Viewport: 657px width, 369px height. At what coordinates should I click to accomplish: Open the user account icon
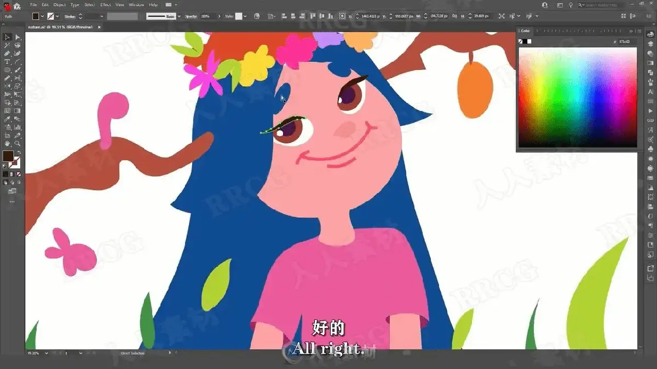pos(545,5)
